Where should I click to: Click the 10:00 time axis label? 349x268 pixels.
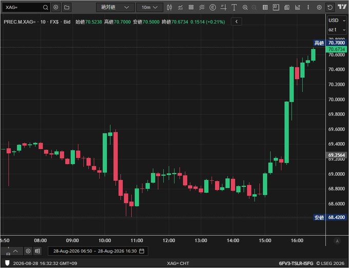point(105,240)
